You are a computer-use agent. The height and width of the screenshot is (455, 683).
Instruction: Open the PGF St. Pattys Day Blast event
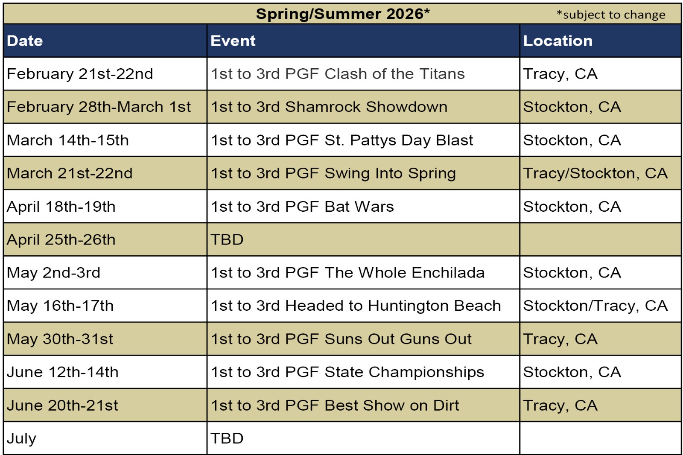342,140
